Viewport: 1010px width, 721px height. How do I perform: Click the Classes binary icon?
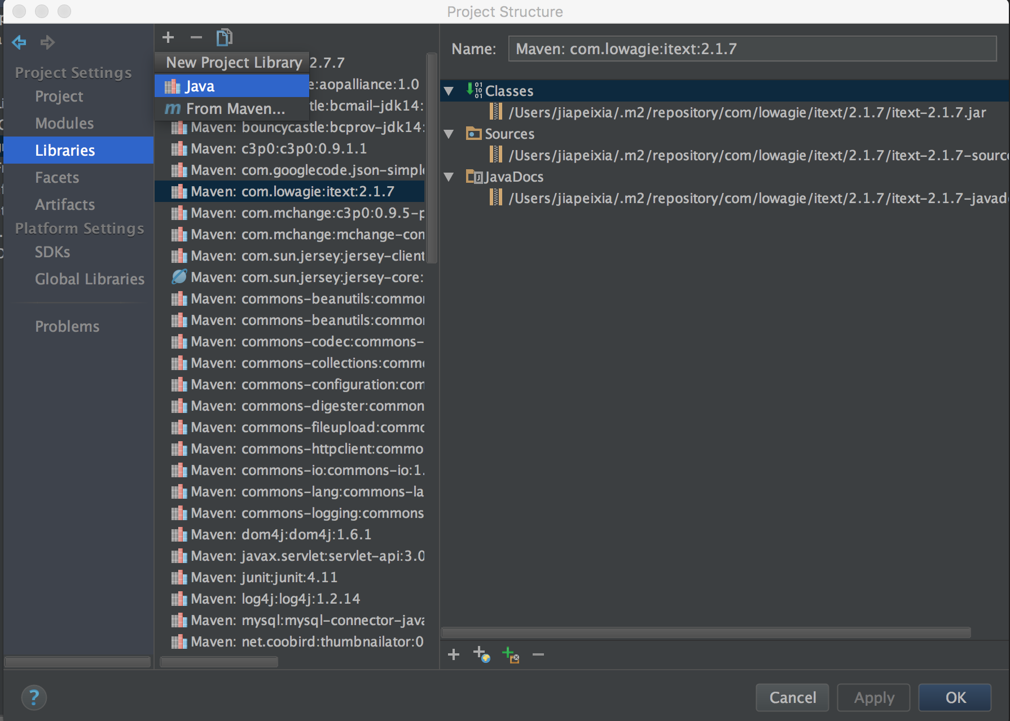[x=474, y=90]
